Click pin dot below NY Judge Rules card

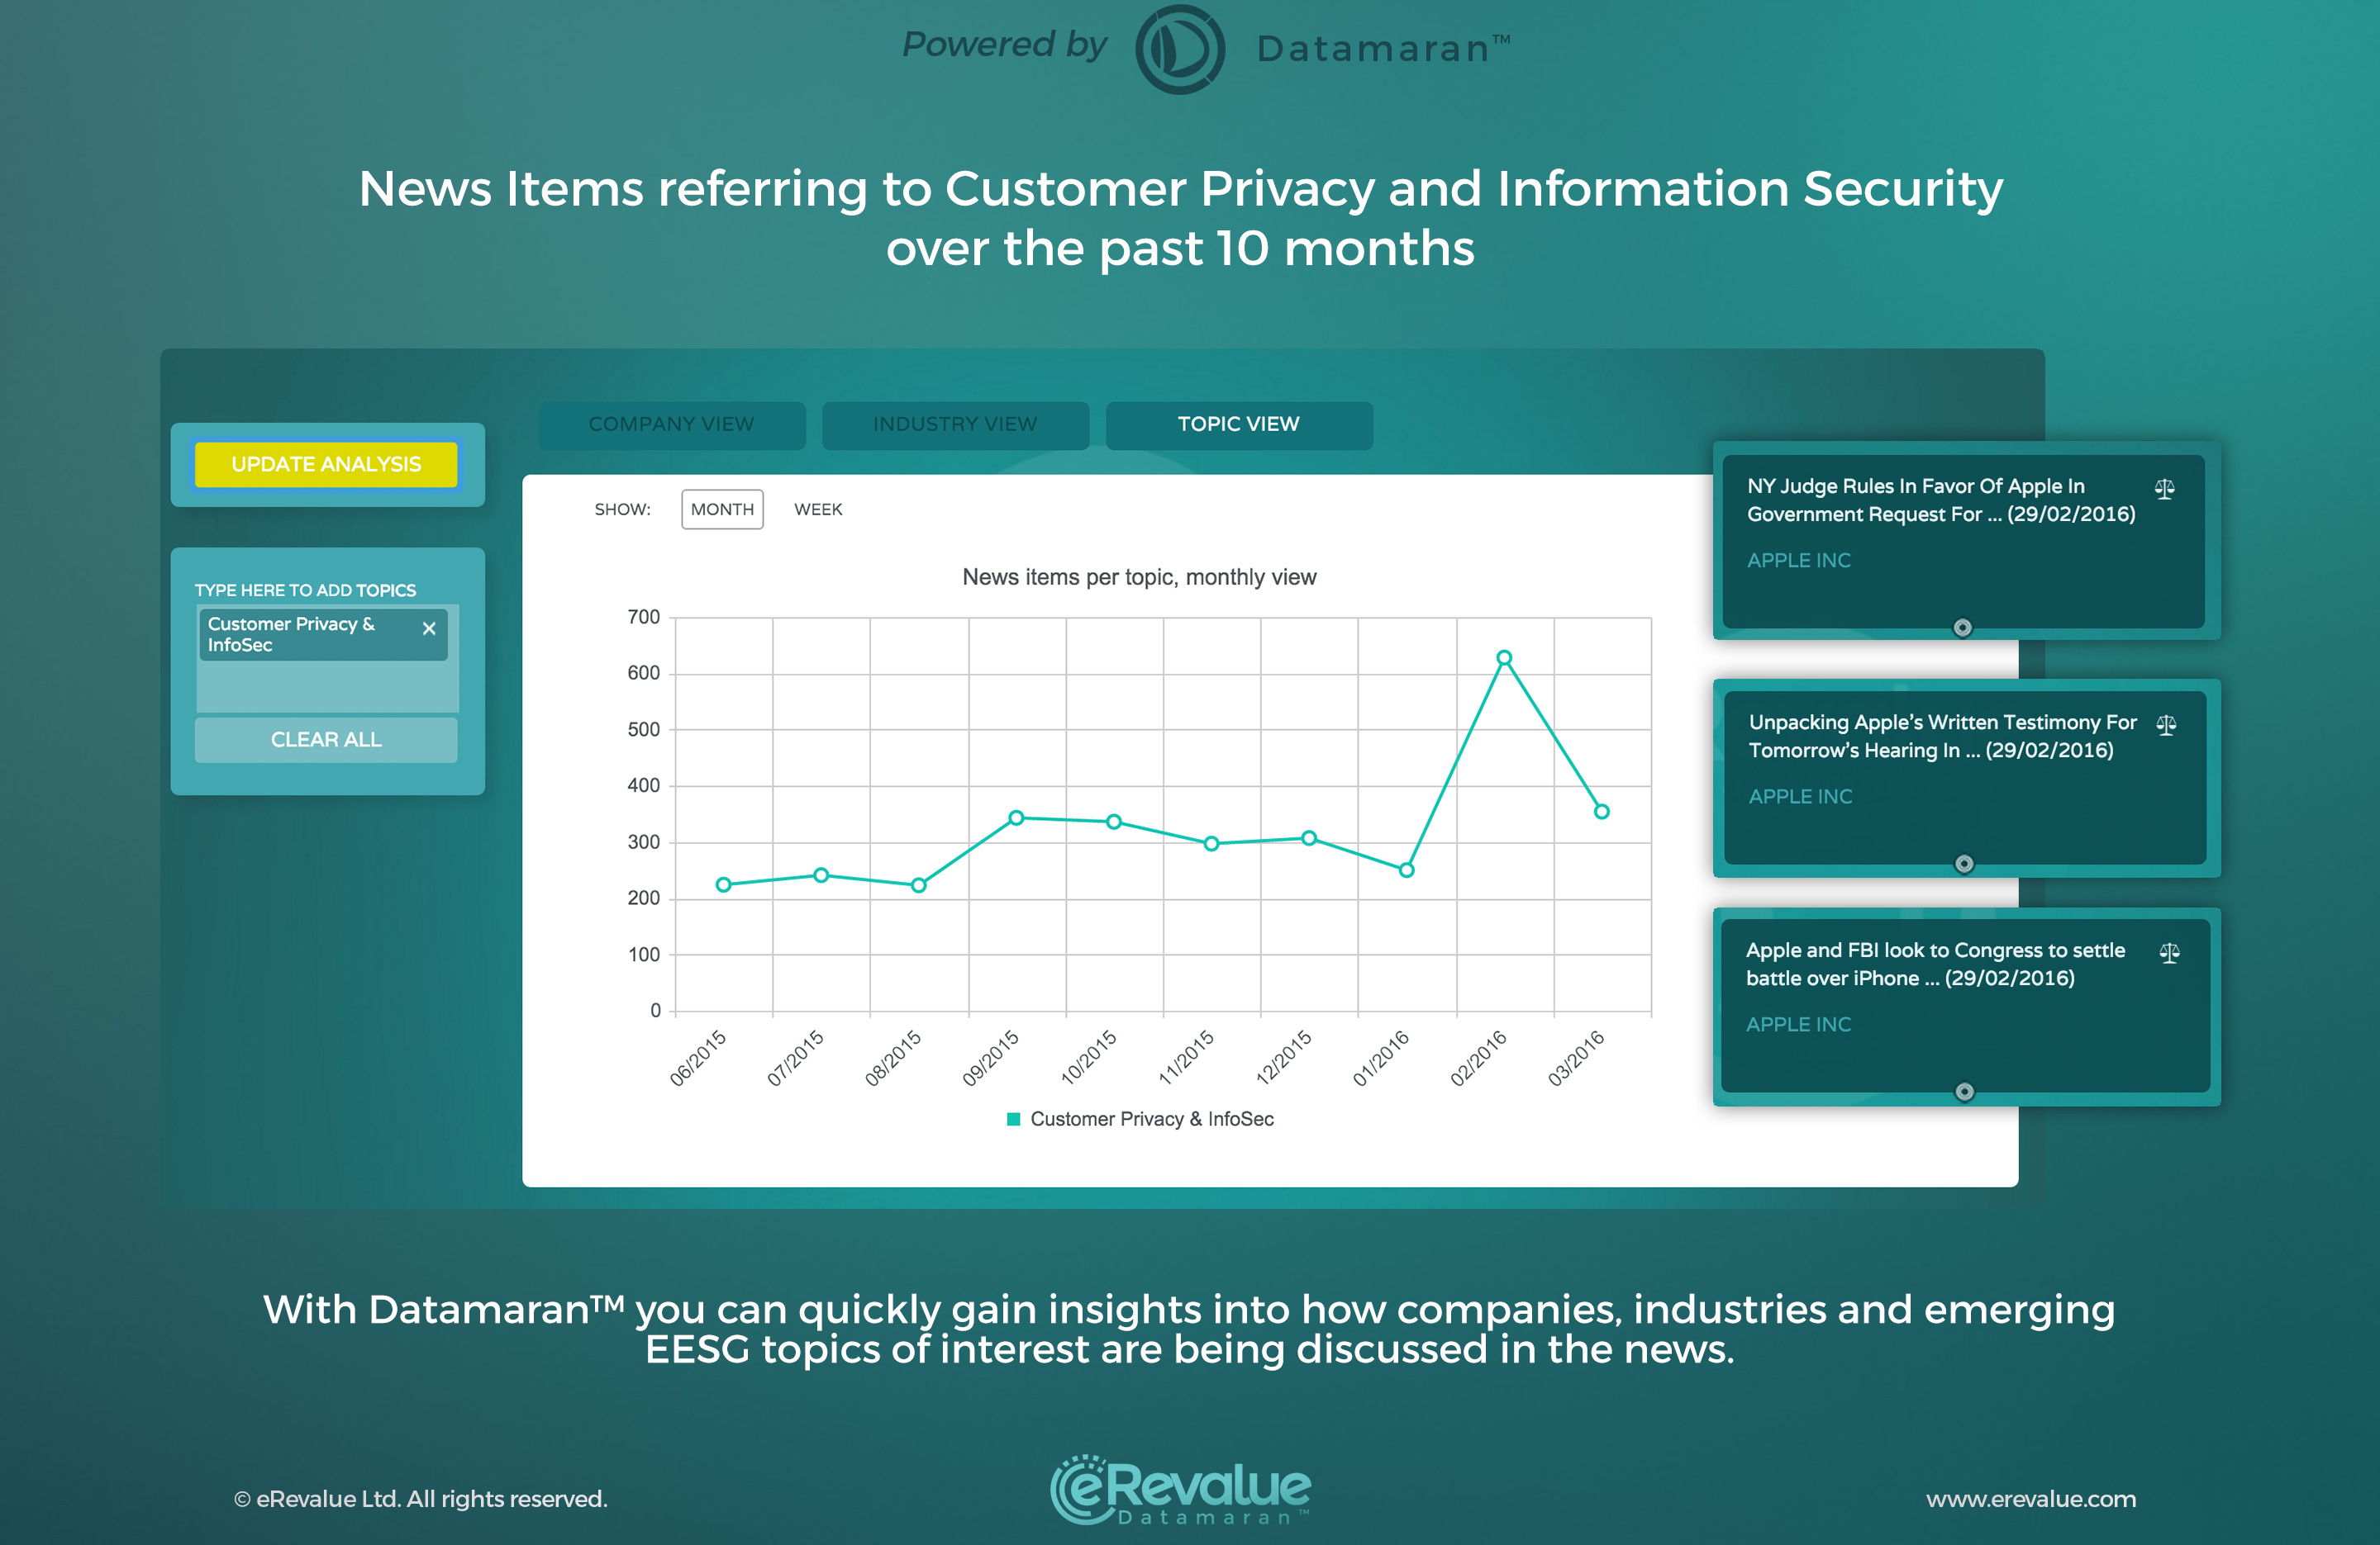click(1962, 628)
